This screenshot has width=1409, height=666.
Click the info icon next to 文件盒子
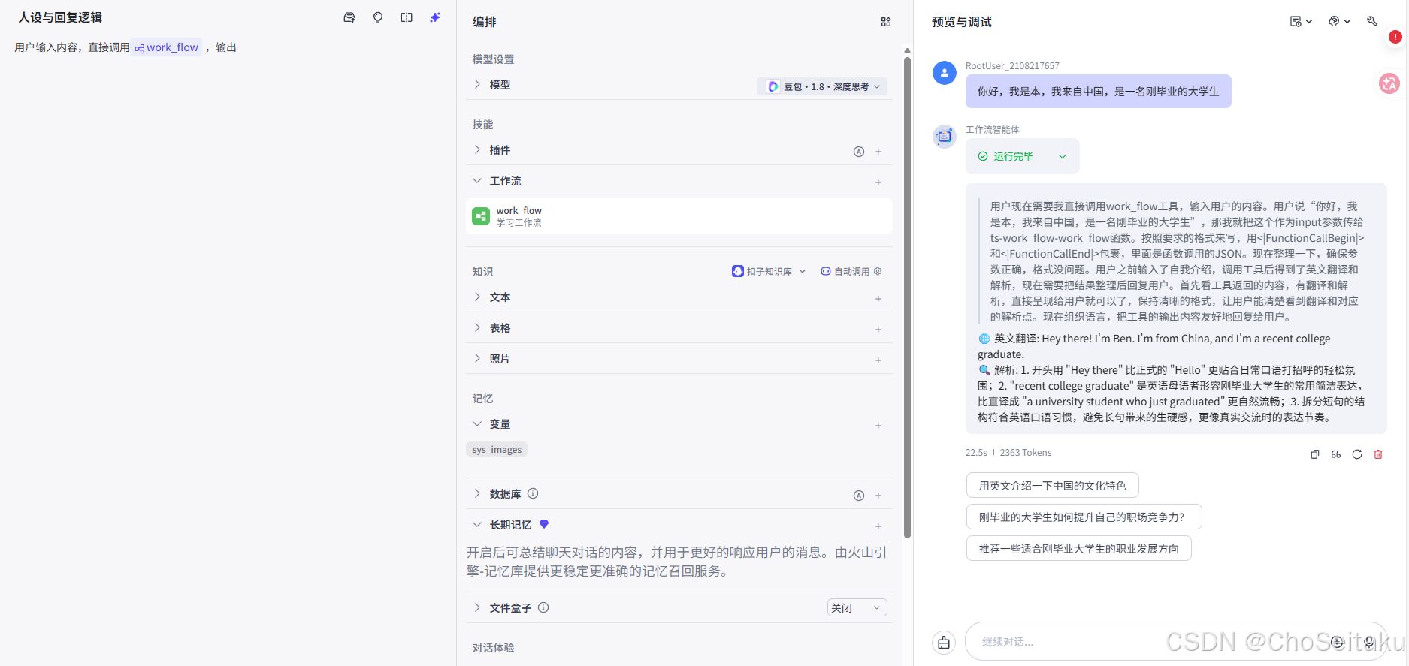tap(543, 607)
